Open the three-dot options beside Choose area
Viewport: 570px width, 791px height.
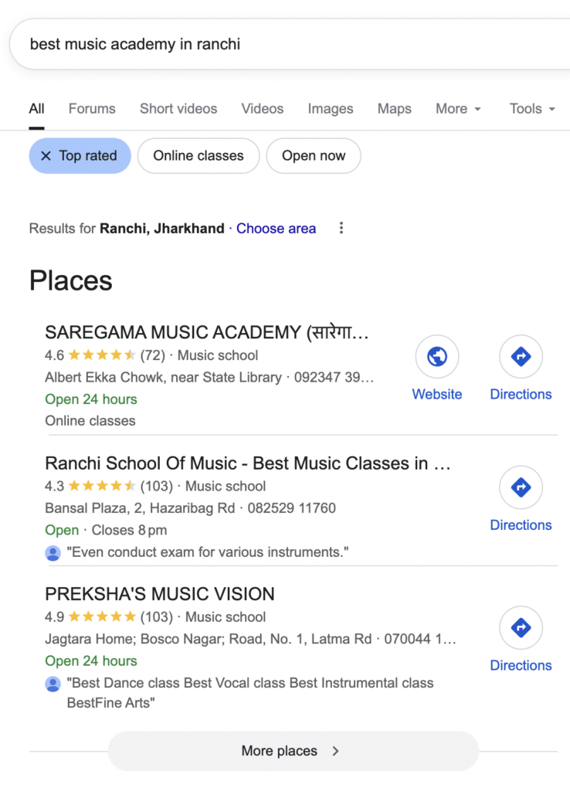pos(341,228)
